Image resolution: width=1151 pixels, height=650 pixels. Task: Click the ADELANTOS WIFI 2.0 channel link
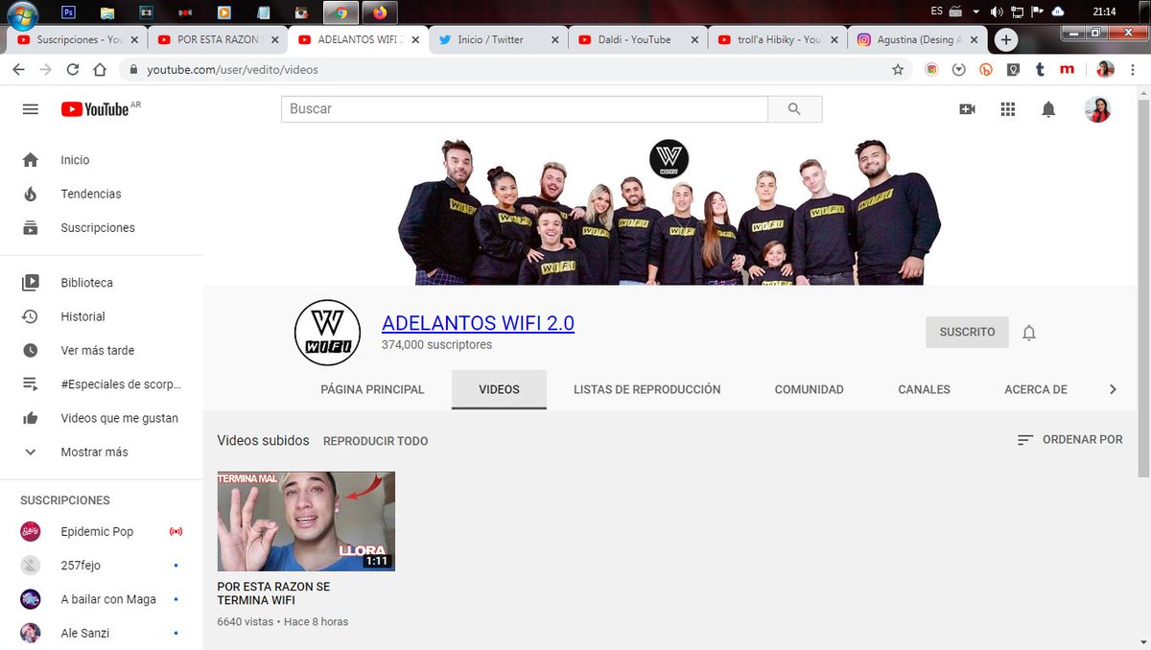click(478, 323)
